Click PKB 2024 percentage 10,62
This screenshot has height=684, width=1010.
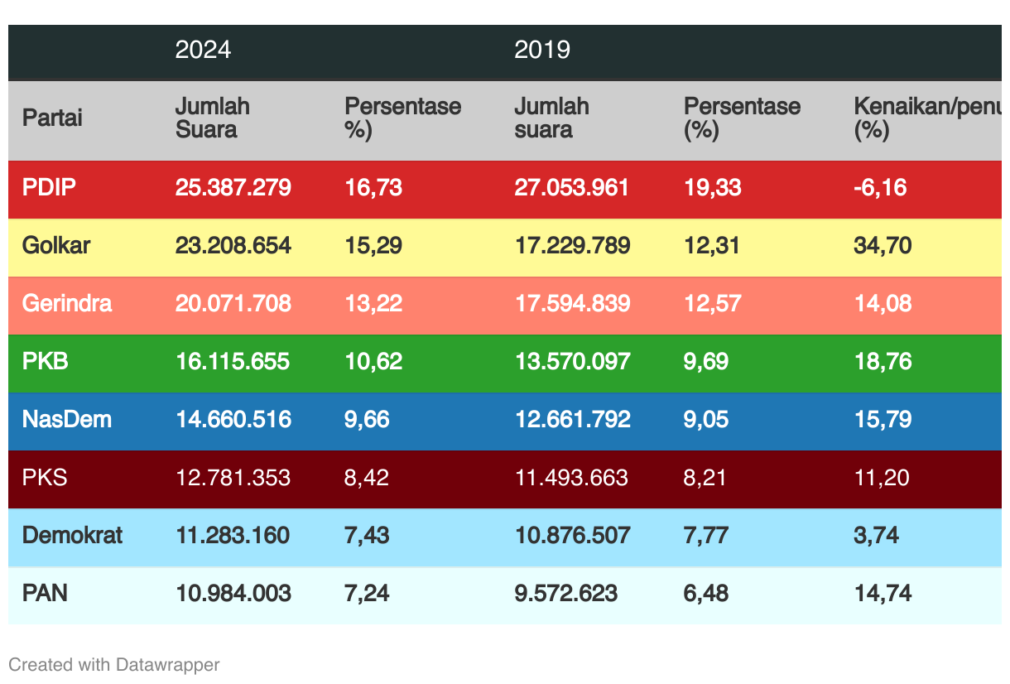click(373, 361)
